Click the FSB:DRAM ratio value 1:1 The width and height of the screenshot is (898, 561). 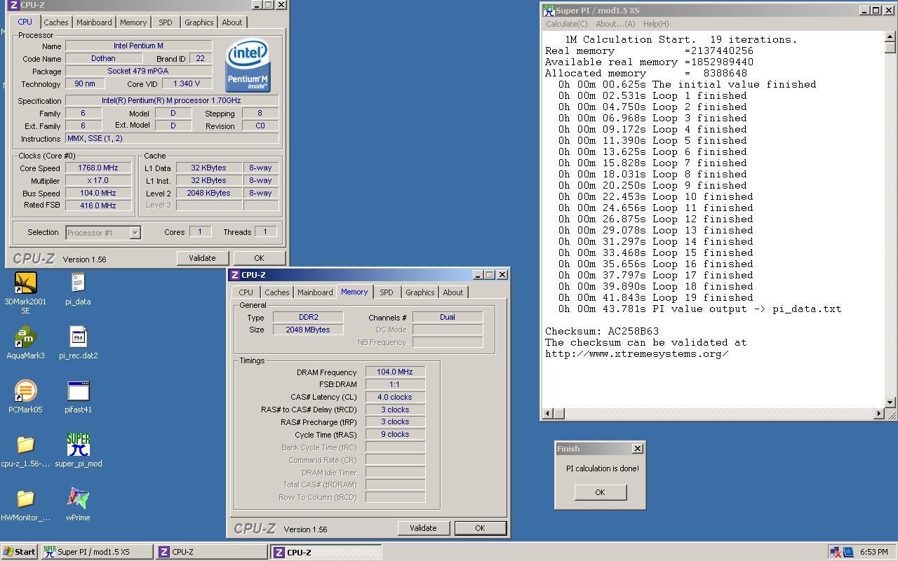click(x=395, y=384)
